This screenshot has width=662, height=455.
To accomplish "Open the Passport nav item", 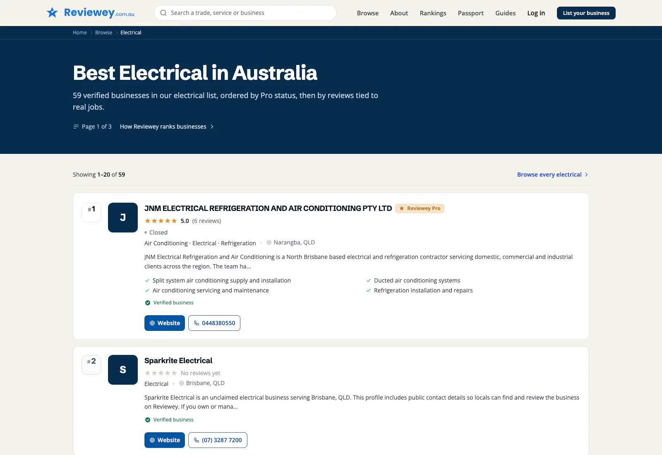I will click(471, 13).
